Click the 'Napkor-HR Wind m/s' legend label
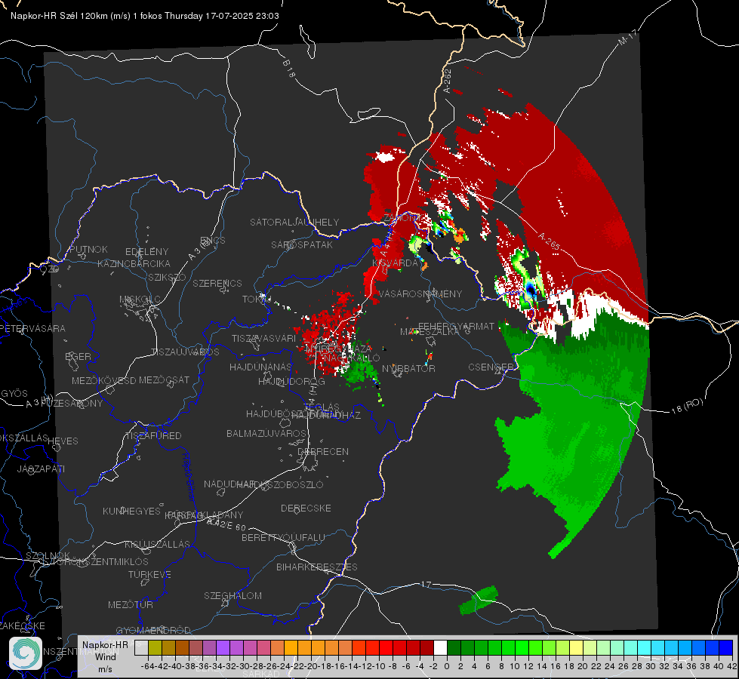 click(x=105, y=656)
